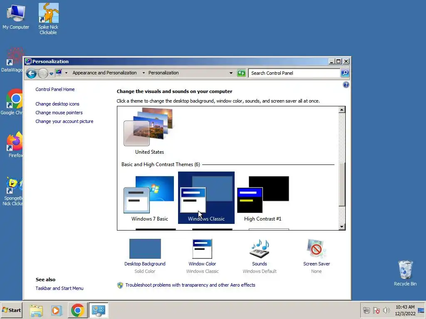Open Google Chrome from taskbar
This screenshot has height=319, width=426.
[x=77, y=310]
